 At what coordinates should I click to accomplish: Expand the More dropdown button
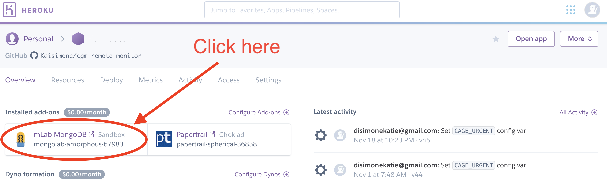579,39
